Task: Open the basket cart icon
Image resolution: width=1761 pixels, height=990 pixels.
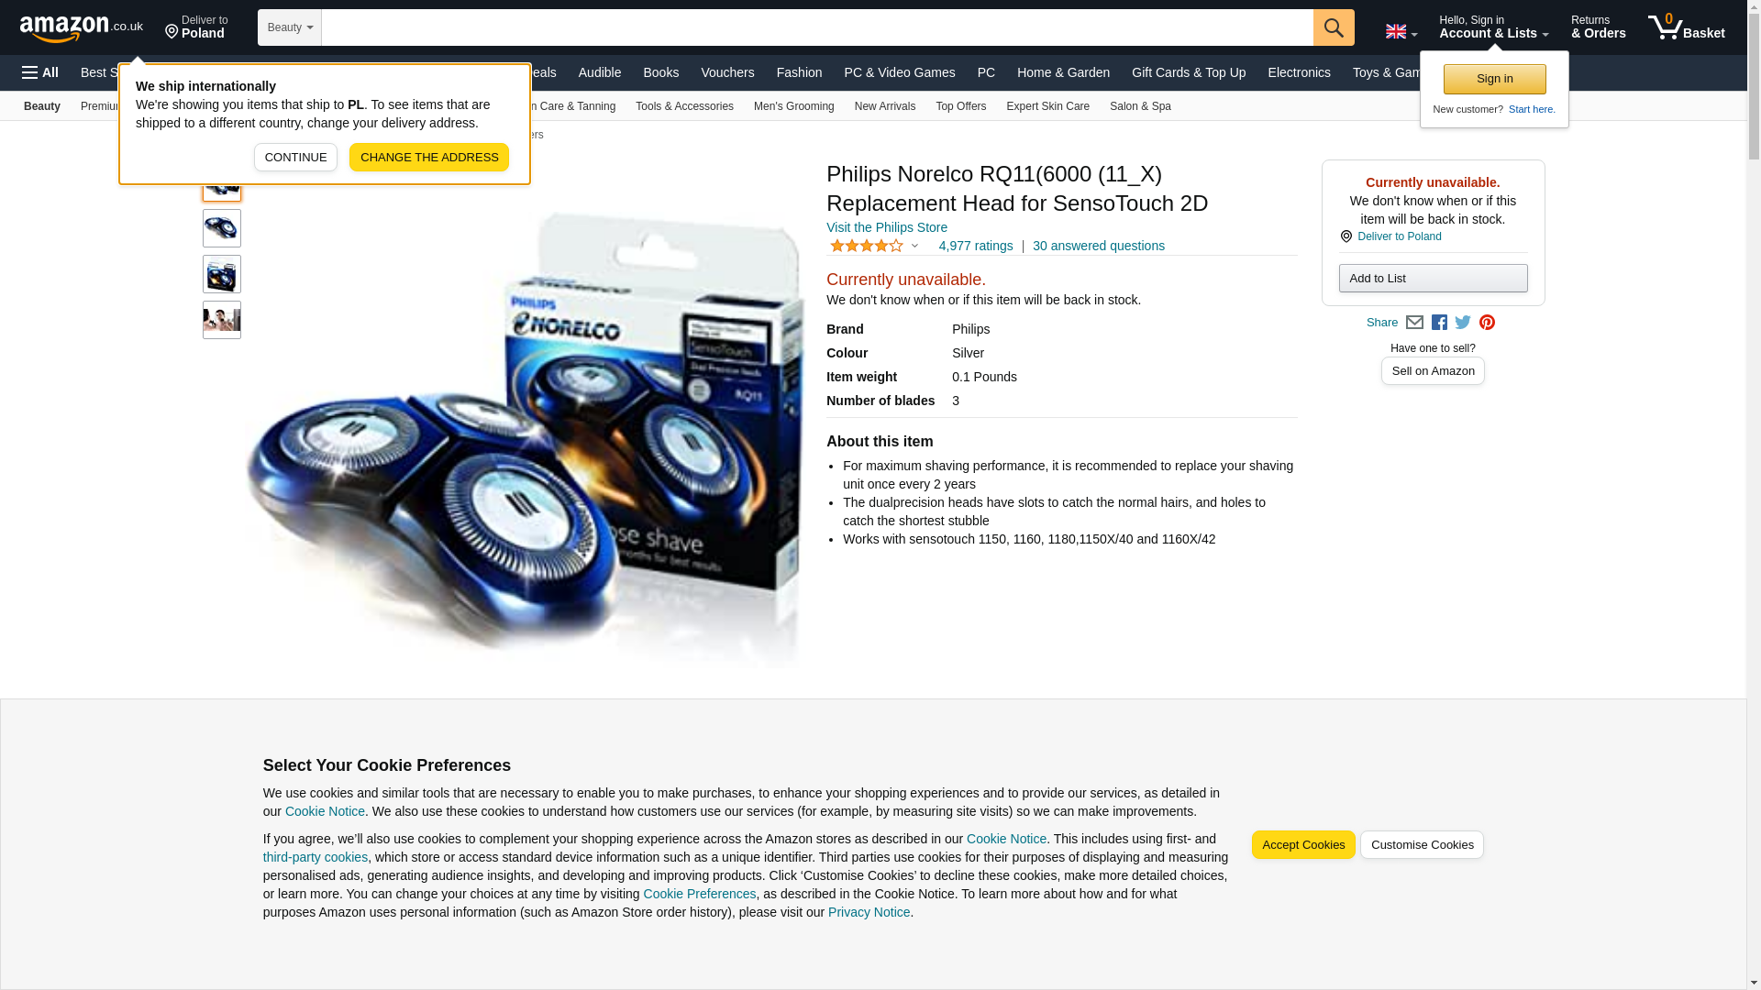Action: (1686, 27)
